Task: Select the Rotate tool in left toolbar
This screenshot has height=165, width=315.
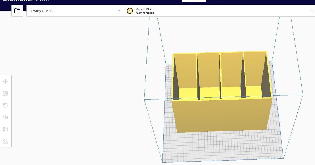Action: [5, 105]
